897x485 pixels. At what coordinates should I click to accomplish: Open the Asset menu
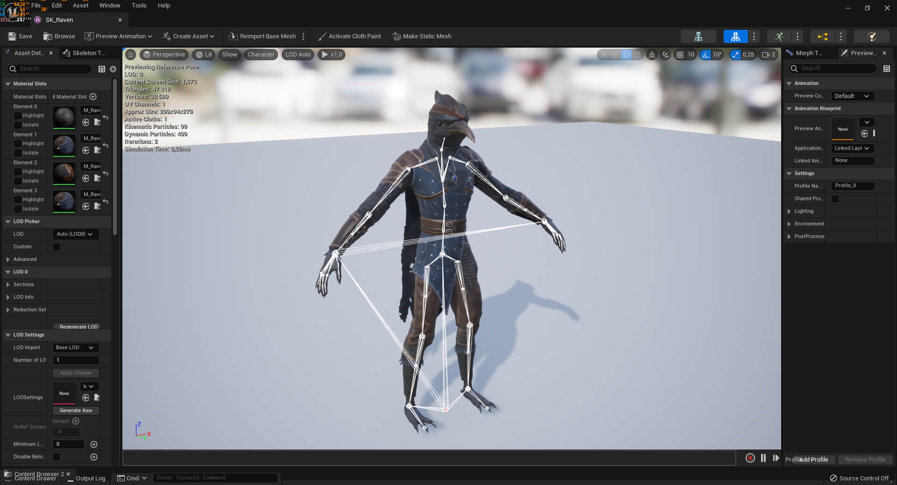[x=80, y=6]
